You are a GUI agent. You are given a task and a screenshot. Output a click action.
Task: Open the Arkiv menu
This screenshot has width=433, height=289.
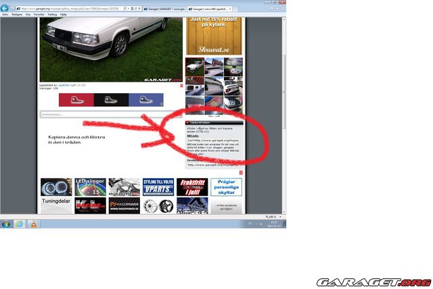pos(5,14)
